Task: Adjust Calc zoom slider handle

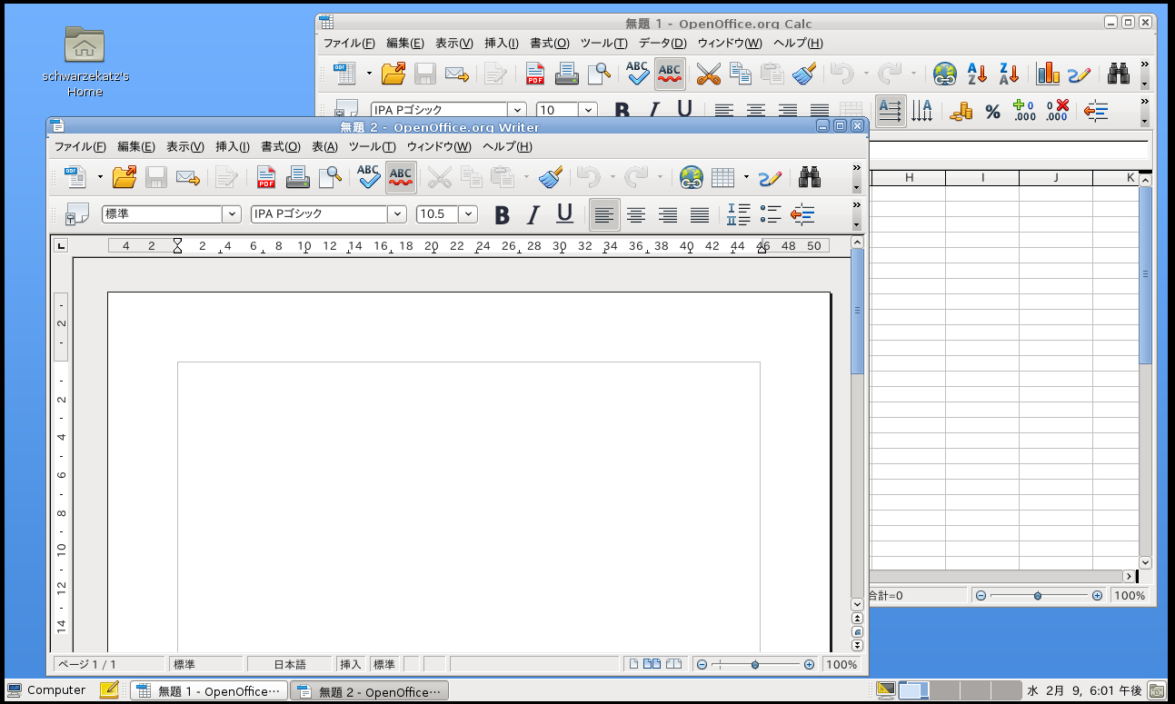Action: [1037, 596]
